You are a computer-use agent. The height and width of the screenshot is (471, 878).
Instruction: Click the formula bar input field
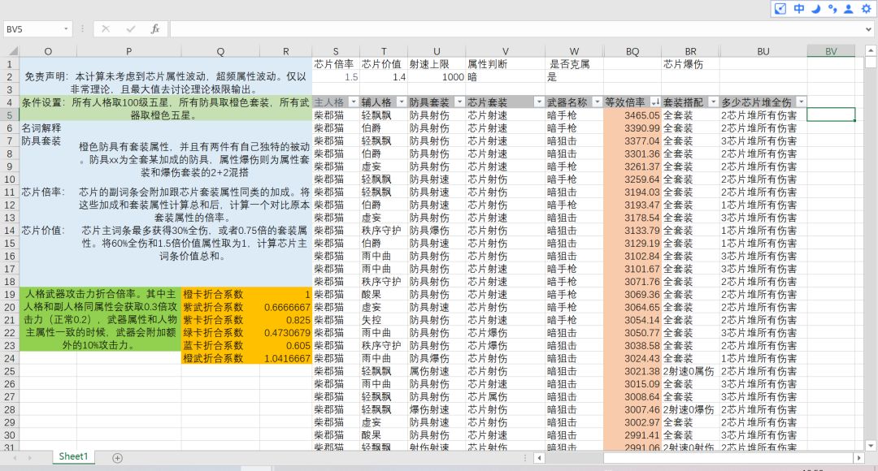517,28
